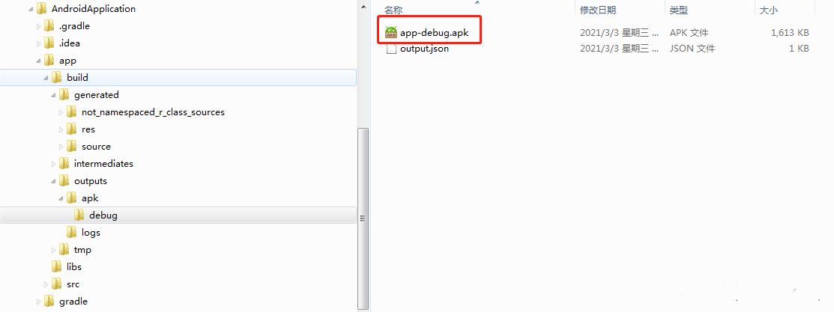Image resolution: width=834 pixels, height=312 pixels.
Task: Sort by 大小 column header
Action: 769,10
